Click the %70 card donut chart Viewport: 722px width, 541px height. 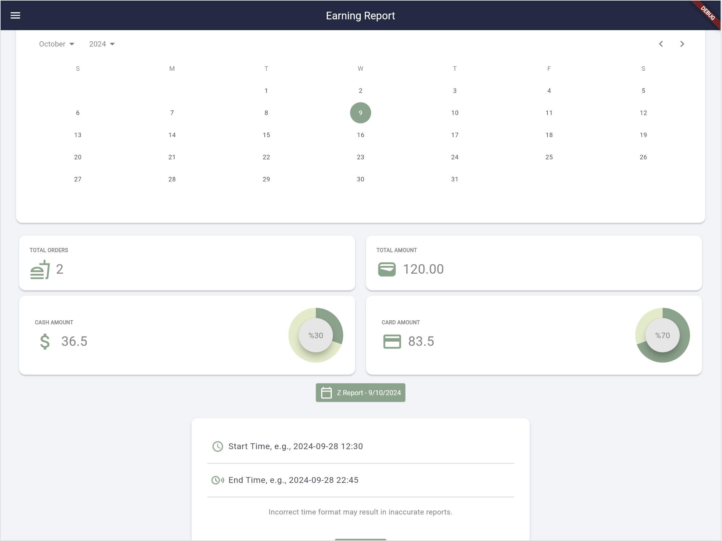[x=663, y=335]
